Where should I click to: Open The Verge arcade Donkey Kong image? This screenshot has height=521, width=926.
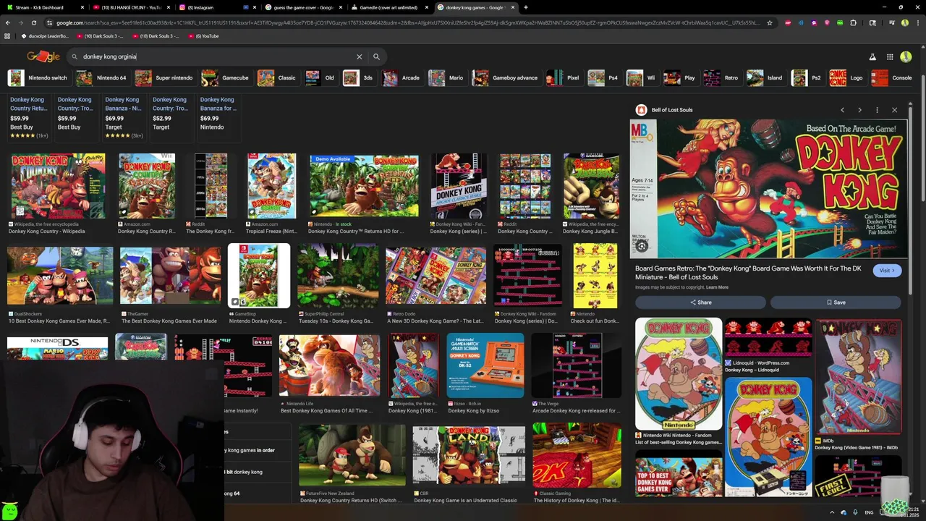tap(577, 365)
